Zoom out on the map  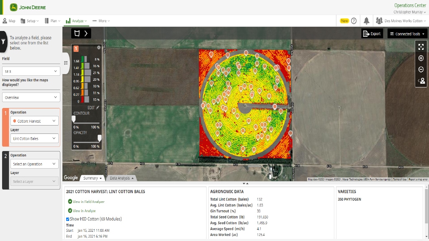[x=421, y=69]
